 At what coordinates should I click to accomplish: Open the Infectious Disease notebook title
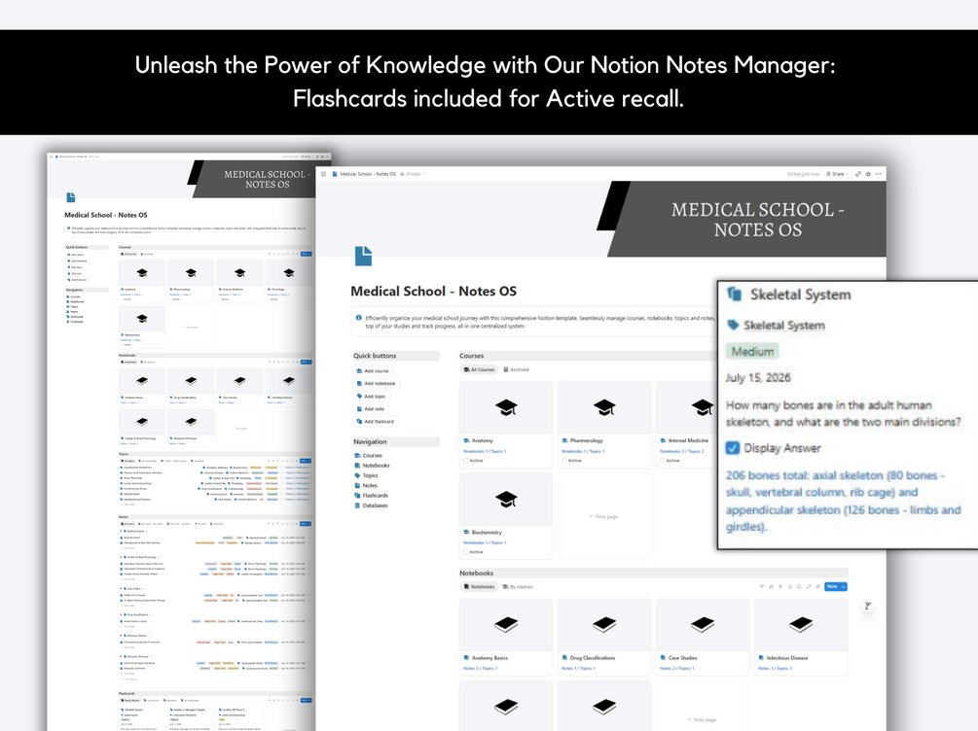pos(787,658)
